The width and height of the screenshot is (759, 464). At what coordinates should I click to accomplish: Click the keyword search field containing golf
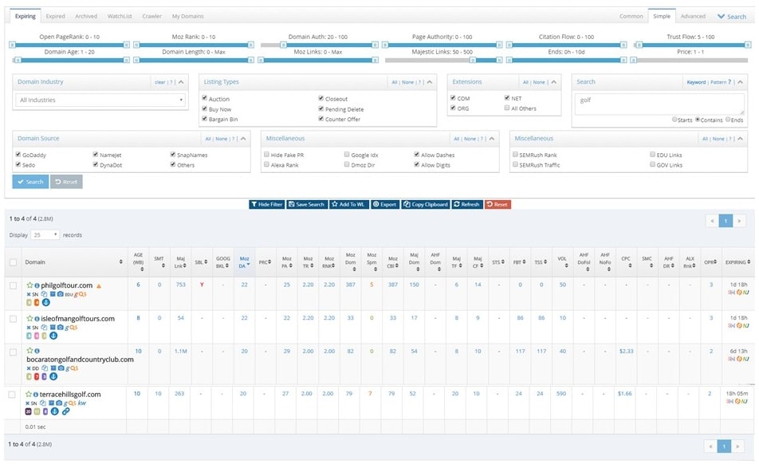(x=659, y=102)
